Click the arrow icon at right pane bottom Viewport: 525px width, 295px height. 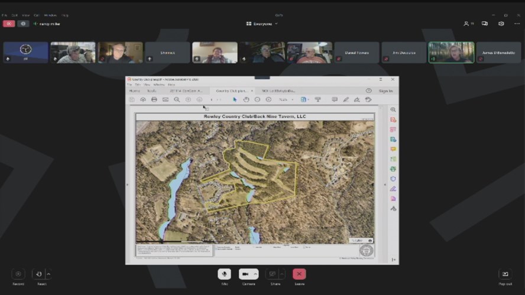click(393, 259)
